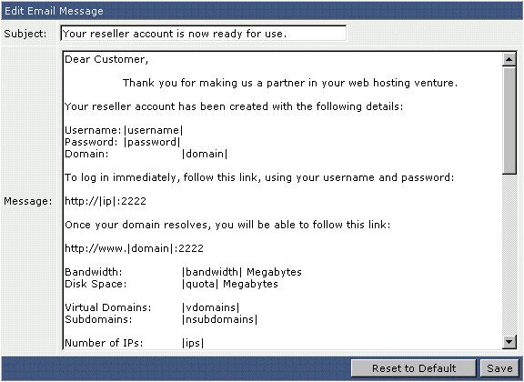Click the |nsubdomains| placeholder token
The width and height of the screenshot is (524, 382).
point(219,319)
